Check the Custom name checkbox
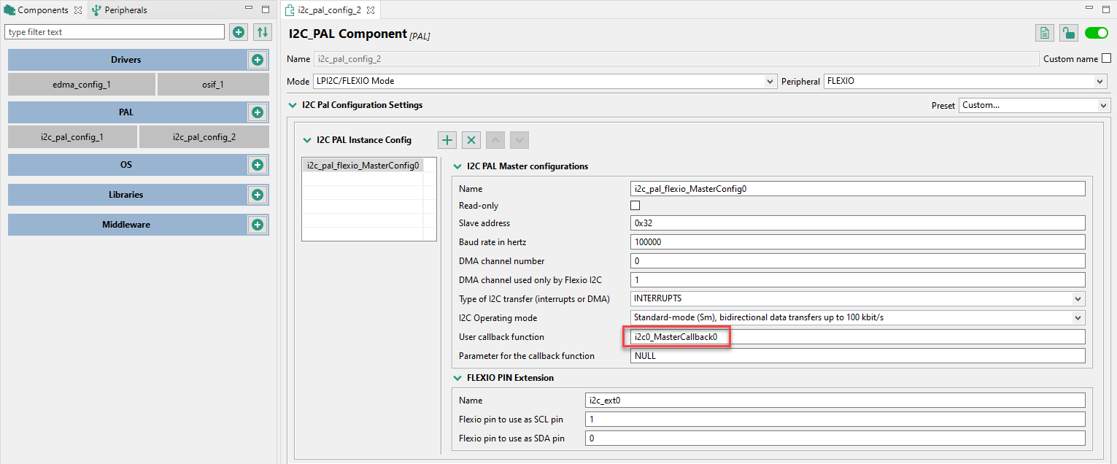 (1106, 59)
